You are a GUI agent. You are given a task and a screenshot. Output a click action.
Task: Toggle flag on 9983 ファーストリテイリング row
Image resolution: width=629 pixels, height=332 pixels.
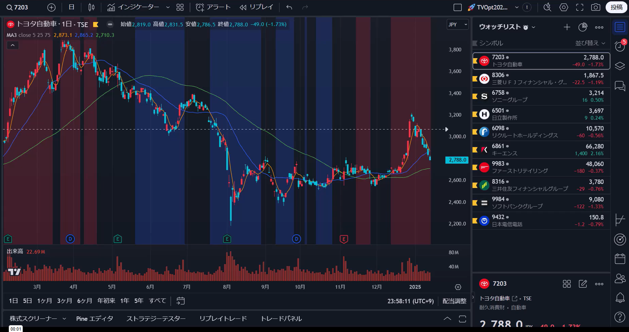[x=475, y=167]
